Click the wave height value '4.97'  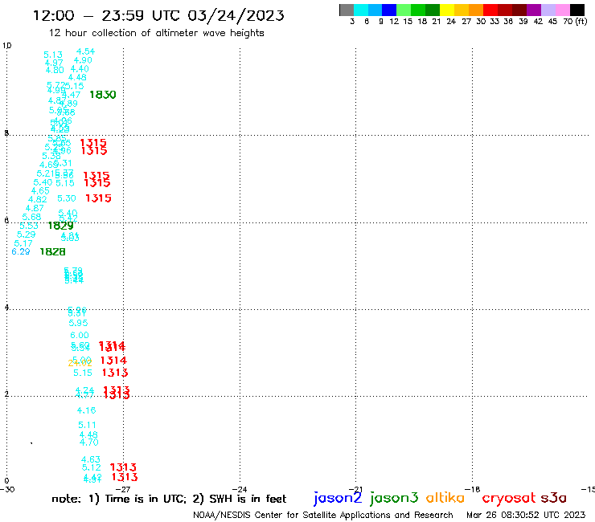pyautogui.click(x=54, y=63)
